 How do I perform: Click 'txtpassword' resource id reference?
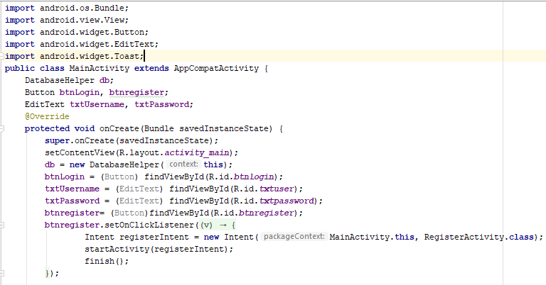pyautogui.click(x=286, y=201)
